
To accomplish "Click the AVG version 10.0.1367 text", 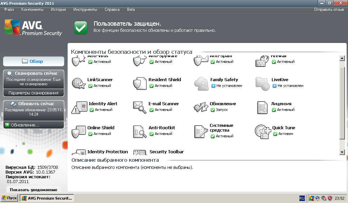I will [x=46, y=172].
